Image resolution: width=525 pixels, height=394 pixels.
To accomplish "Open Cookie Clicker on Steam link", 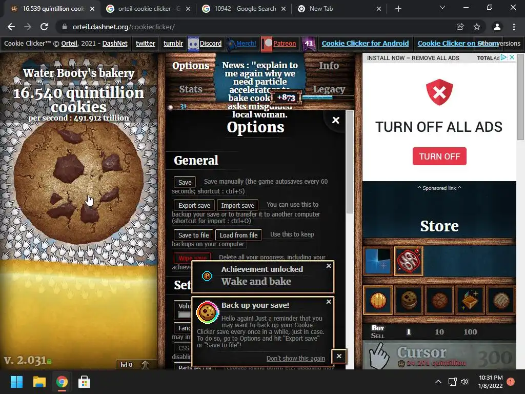I will 458,43.
